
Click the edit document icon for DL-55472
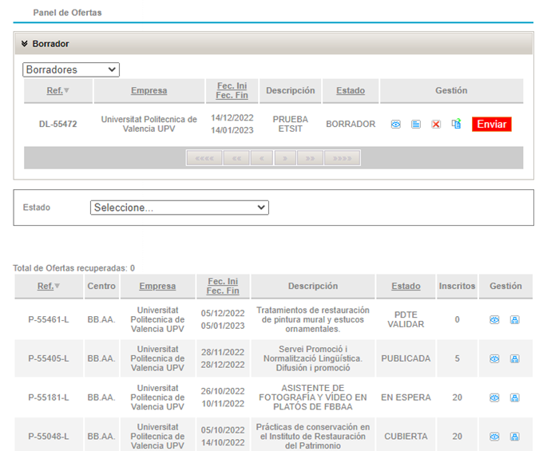[415, 125]
